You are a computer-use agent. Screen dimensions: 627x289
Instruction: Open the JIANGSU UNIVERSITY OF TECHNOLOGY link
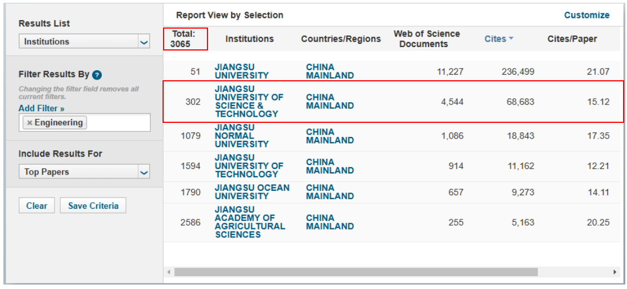coord(249,166)
